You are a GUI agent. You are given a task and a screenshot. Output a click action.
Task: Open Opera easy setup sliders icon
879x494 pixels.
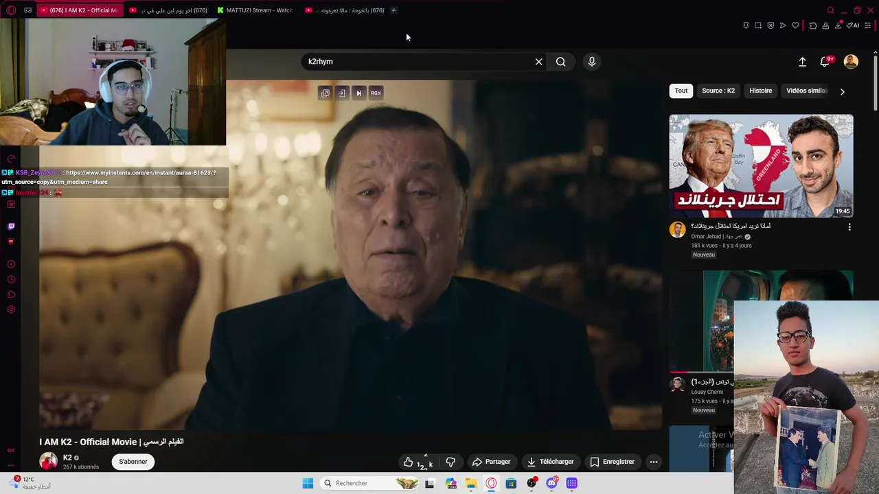pyautogui.click(x=867, y=25)
